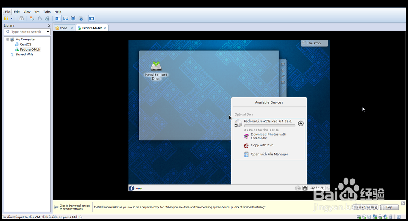
Task: Click the hard disk status bar icon
Action: point(359,217)
